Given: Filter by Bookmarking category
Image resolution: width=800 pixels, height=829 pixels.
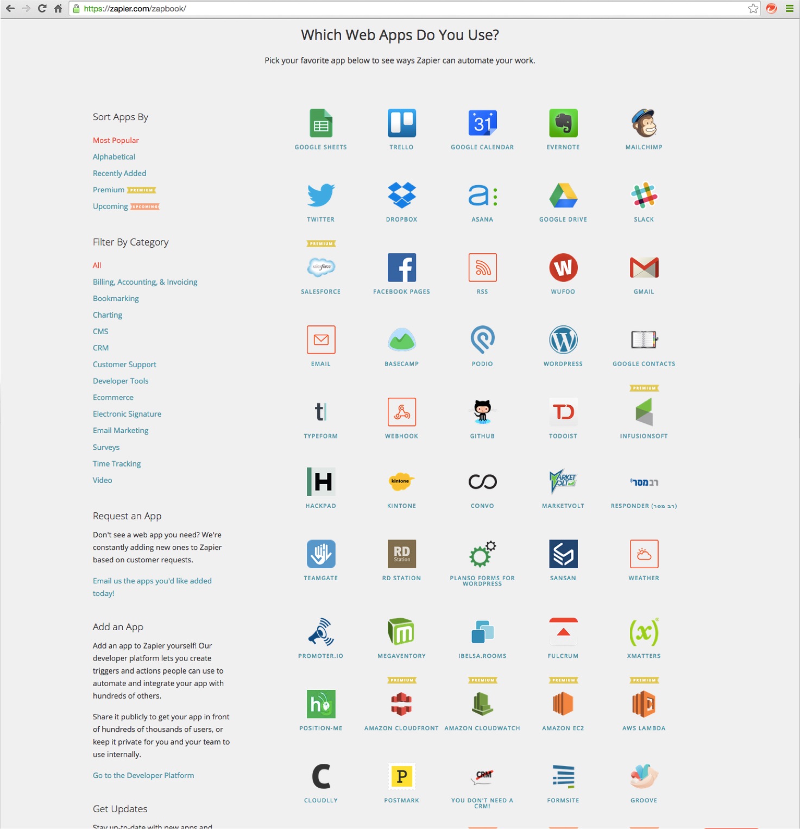Looking at the screenshot, I should click(116, 298).
